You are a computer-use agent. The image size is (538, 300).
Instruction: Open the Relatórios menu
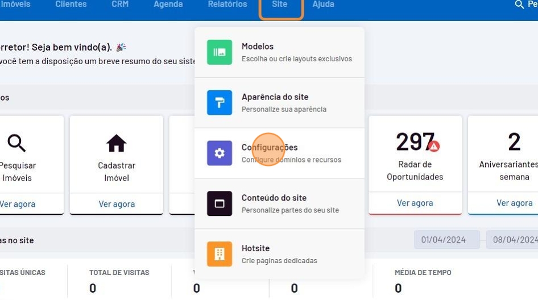tap(227, 5)
